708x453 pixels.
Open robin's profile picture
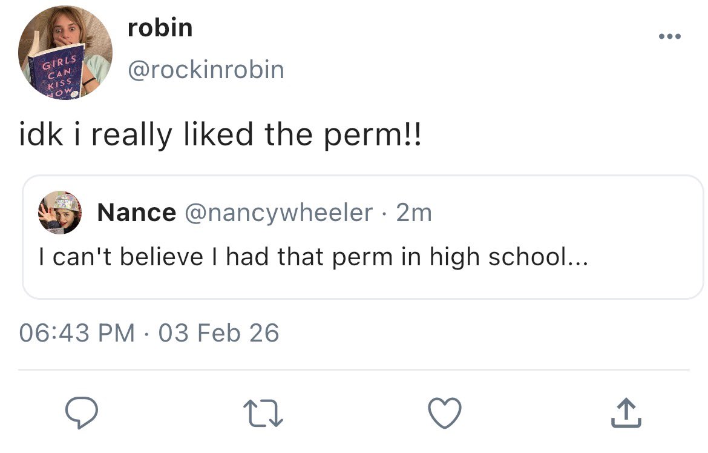(x=65, y=53)
